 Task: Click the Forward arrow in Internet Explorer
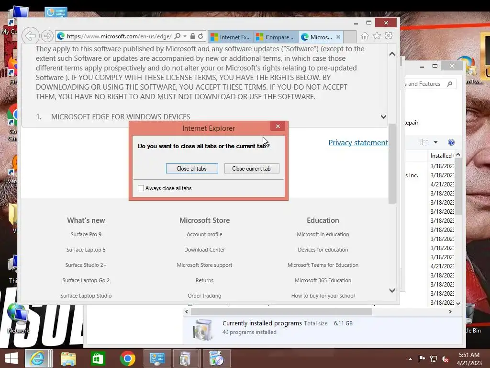[47, 36]
